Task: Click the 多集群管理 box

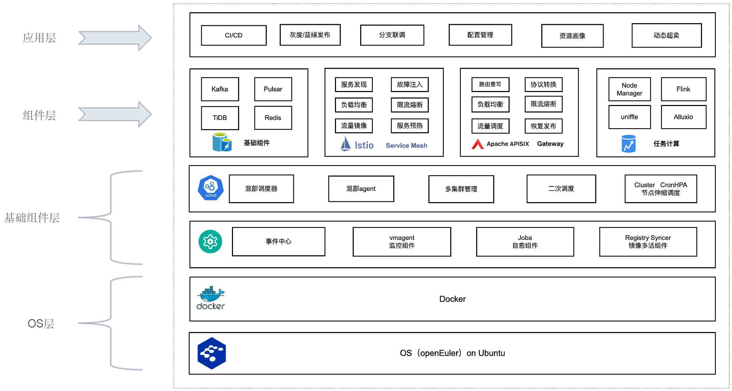Action: (x=461, y=189)
